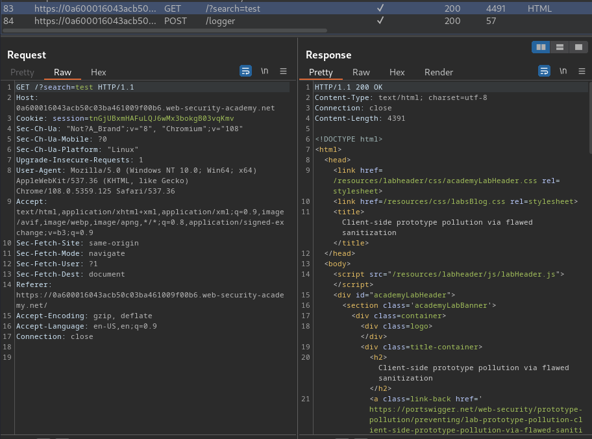Click 'Accept-Encoding: gzip, deflate' line
This screenshot has height=439, width=592.
[84, 316]
